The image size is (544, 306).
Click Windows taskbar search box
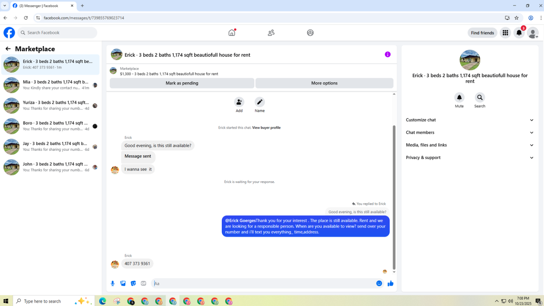coord(54,301)
